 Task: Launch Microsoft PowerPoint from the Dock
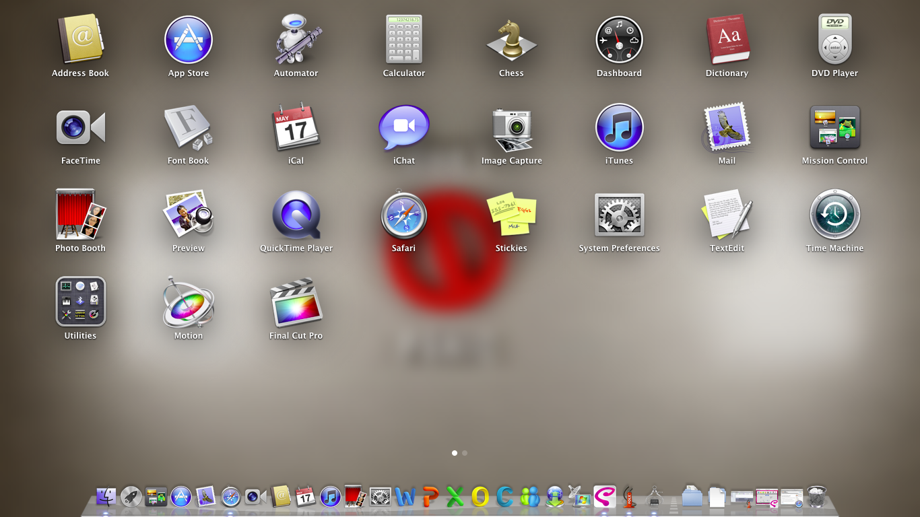click(430, 497)
